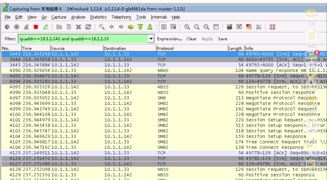
Task: Sort by the Protocol column header
Action: point(192,48)
